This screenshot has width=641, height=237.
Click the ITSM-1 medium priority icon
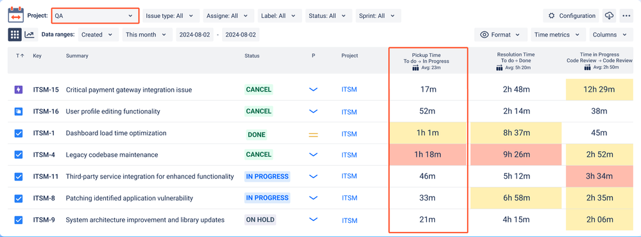coord(313,133)
